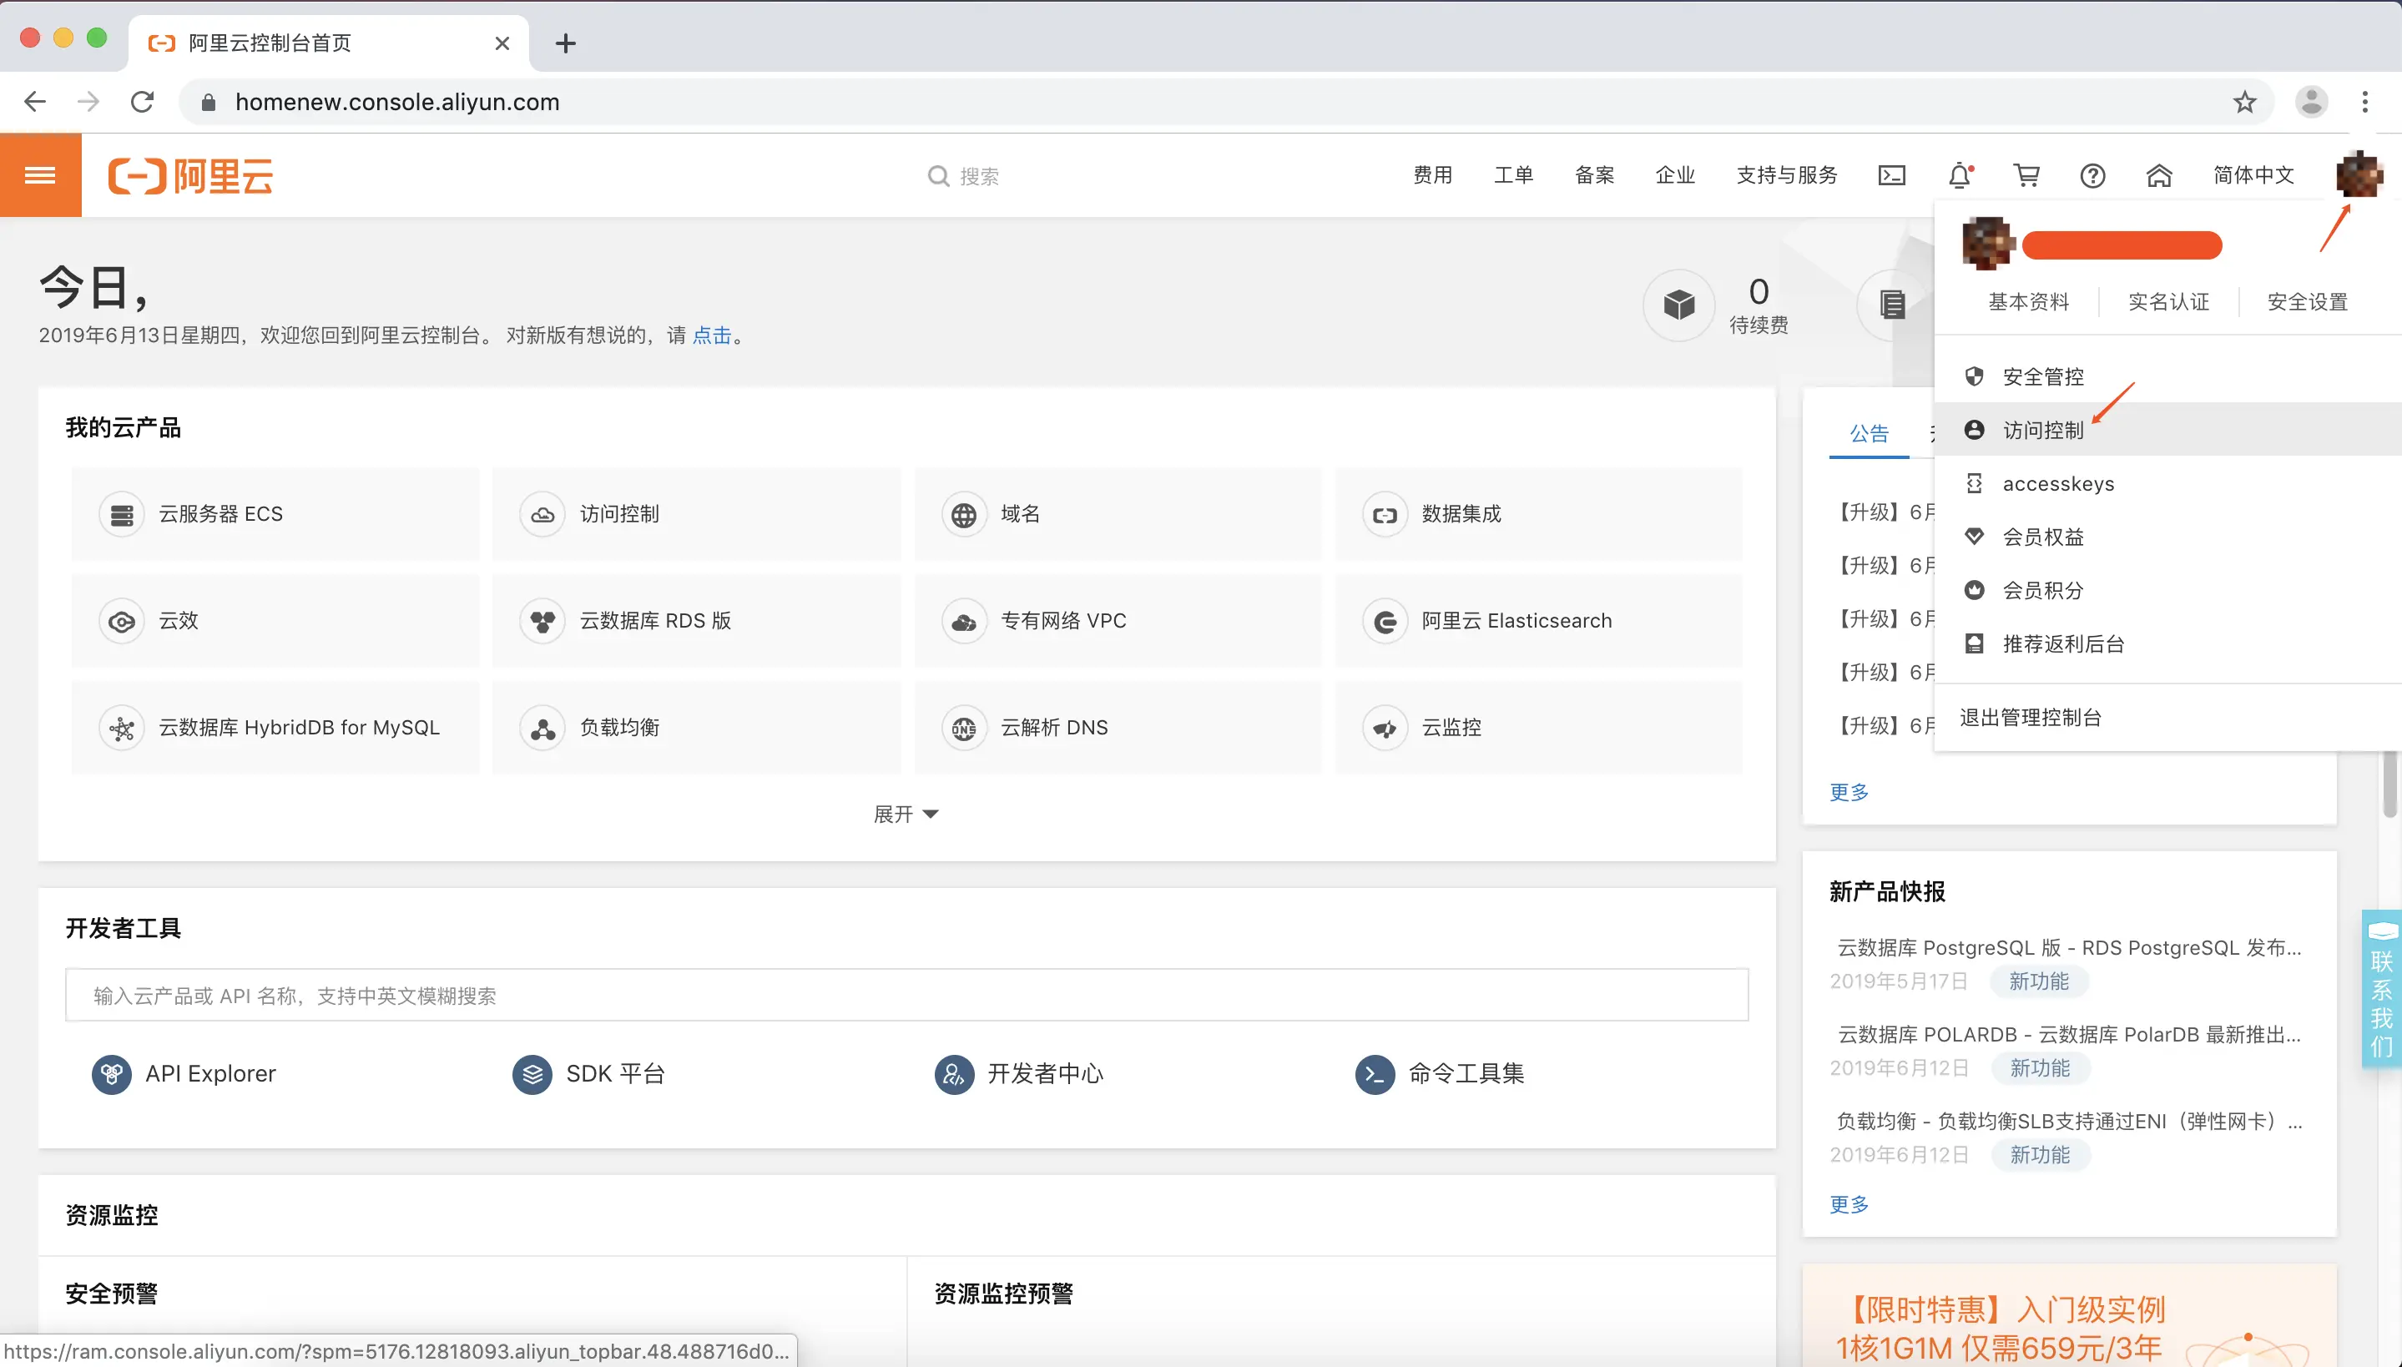This screenshot has width=2402, height=1367.
Task: Bookmark page with star icon
Action: (x=2243, y=102)
